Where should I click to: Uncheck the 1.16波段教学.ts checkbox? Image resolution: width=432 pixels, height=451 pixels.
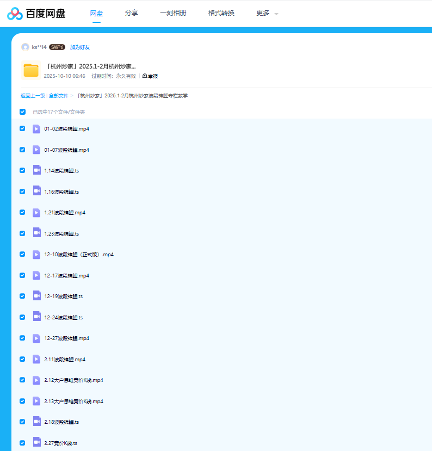pyautogui.click(x=22, y=191)
